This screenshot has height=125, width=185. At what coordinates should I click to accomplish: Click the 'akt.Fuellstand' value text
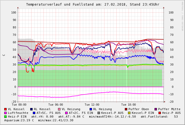(159, 117)
